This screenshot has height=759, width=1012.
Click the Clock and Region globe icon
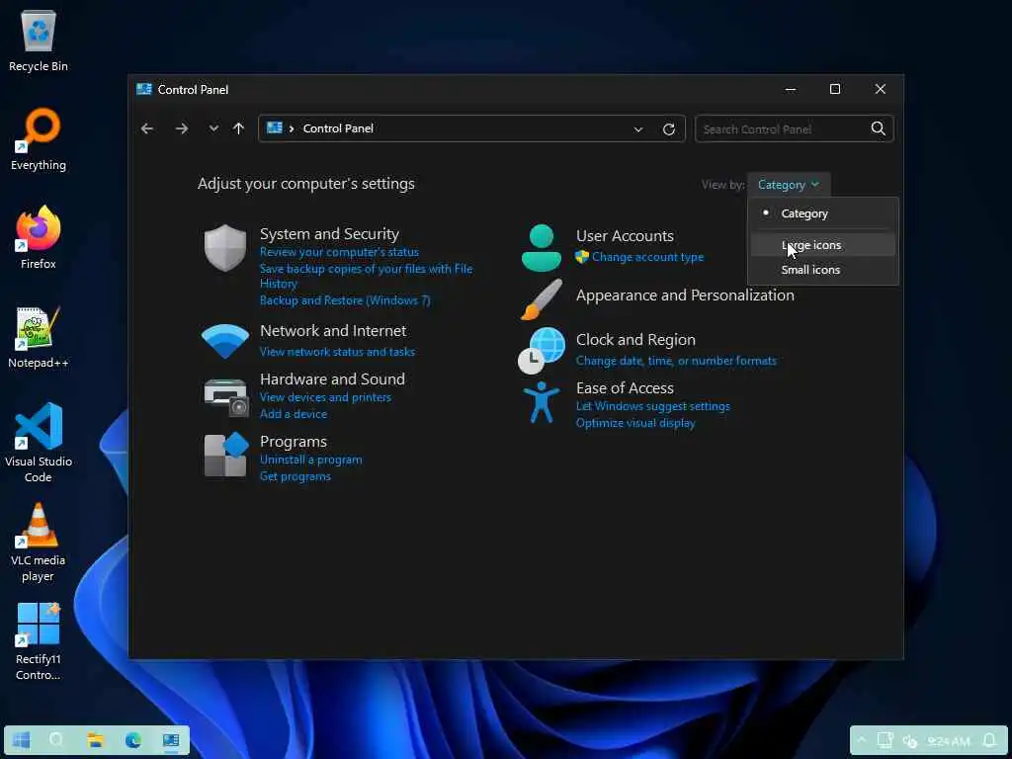pyautogui.click(x=541, y=351)
